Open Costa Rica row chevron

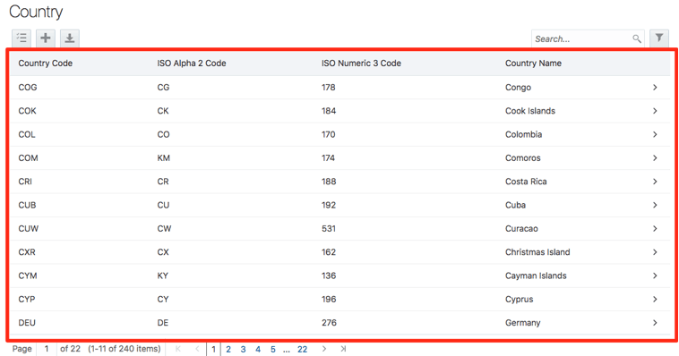click(x=655, y=182)
